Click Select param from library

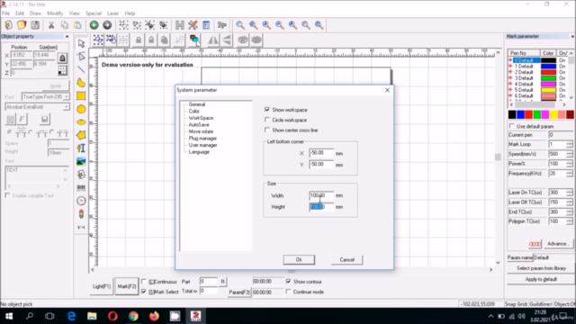point(541,268)
